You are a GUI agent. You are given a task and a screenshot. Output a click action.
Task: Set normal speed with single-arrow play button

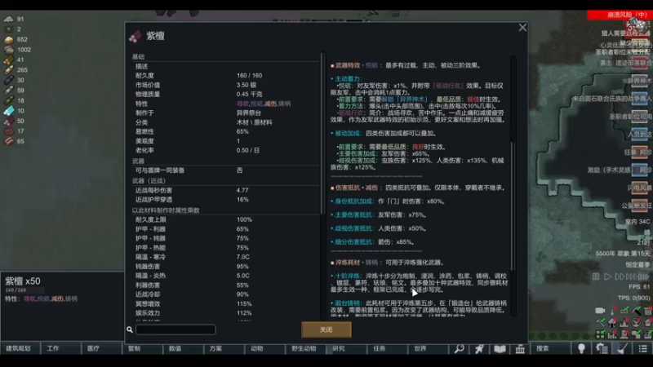tap(607, 276)
